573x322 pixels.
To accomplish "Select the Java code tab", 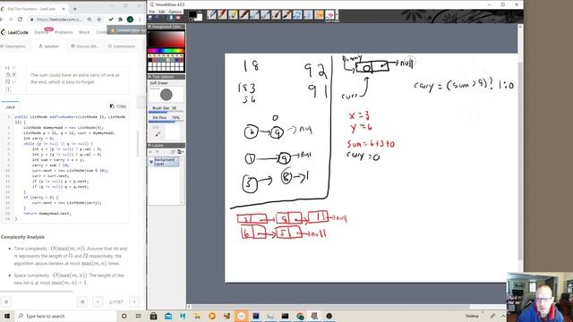I will point(10,106).
